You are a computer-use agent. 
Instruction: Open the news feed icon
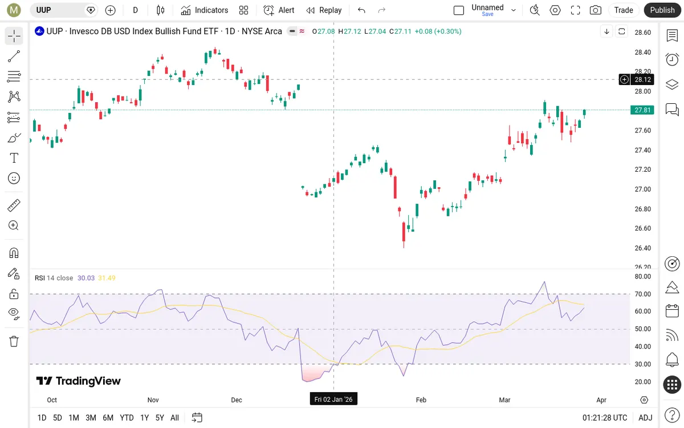(672, 336)
